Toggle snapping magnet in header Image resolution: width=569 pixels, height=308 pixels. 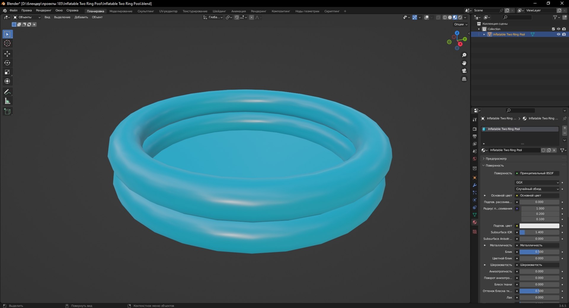(x=236, y=17)
